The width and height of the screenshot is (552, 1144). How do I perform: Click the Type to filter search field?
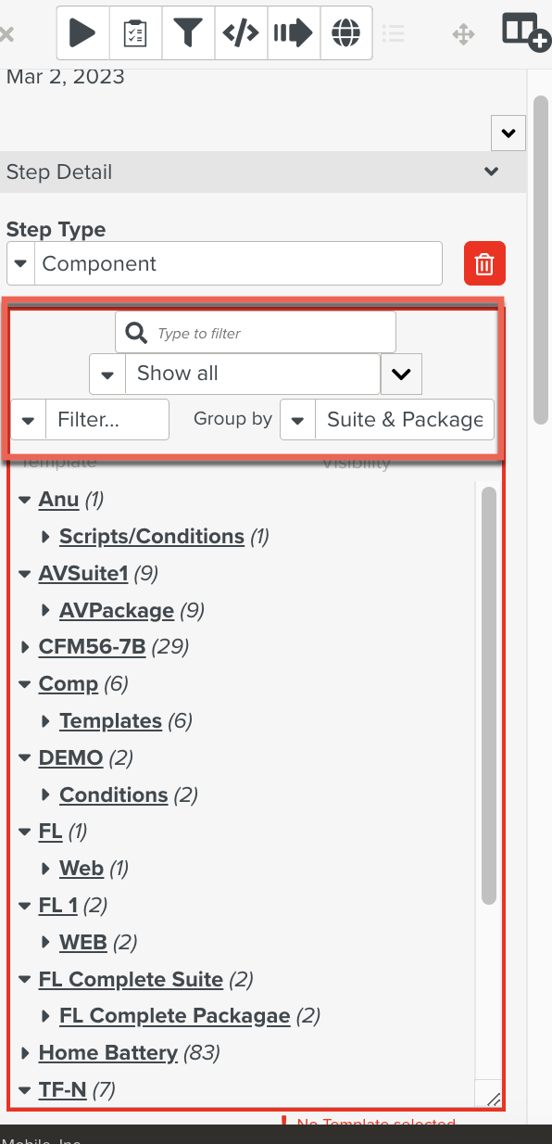tap(256, 333)
